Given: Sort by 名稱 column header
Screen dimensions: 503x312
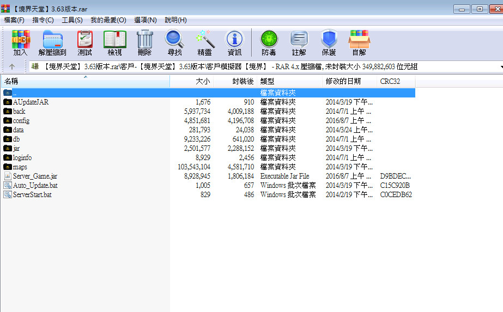Looking at the screenshot, I should [x=86, y=81].
